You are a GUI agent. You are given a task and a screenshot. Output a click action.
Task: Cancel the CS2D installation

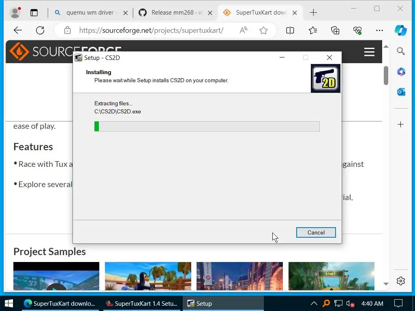click(x=316, y=232)
